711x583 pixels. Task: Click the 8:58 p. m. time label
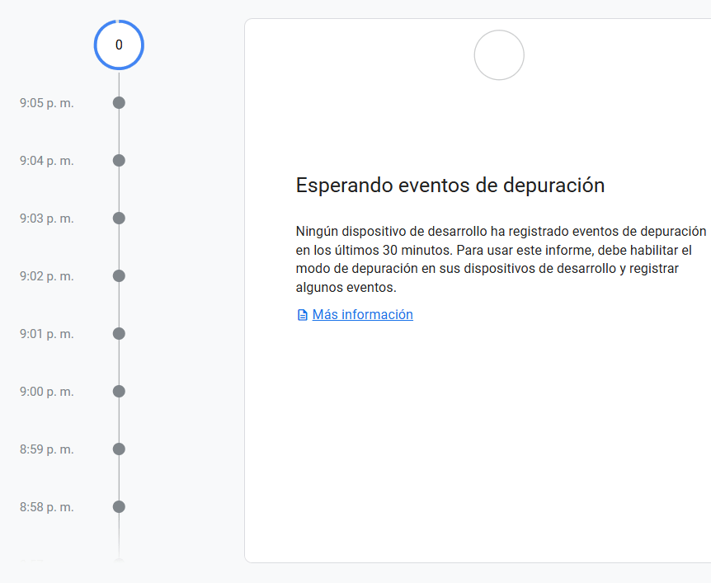click(47, 507)
